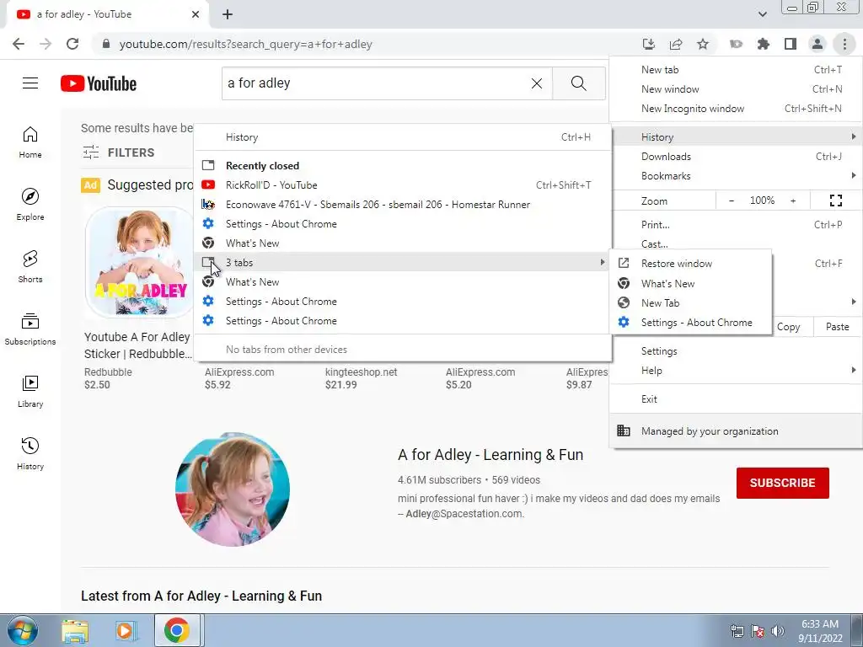This screenshot has height=647, width=863.
Task: Open Library in YouTube sidebar
Action: point(30,391)
